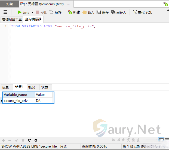Expand the toolbar overflow chevron
Screen dimensions: 169x150
coord(167,10)
